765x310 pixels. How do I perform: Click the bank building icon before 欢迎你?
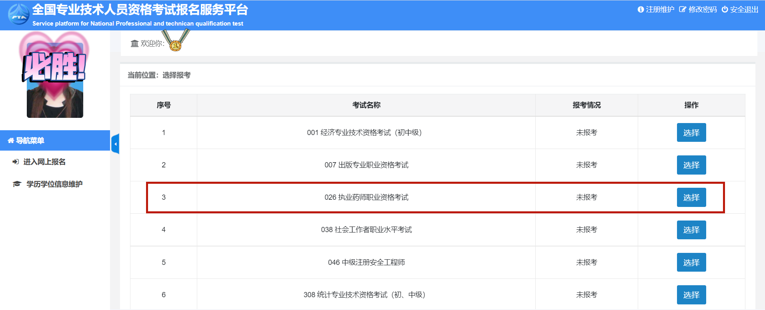click(134, 43)
